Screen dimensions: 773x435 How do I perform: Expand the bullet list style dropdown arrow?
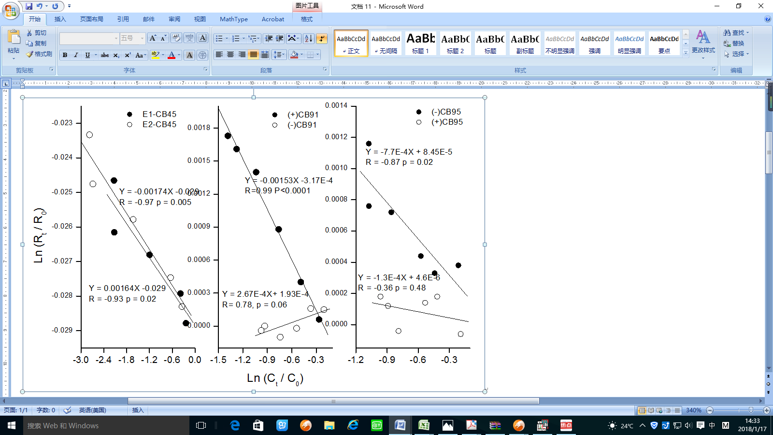click(x=227, y=39)
